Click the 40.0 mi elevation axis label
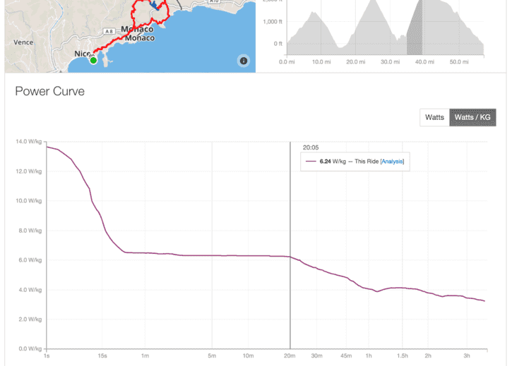The width and height of the screenshot is (512, 366). (x=424, y=62)
